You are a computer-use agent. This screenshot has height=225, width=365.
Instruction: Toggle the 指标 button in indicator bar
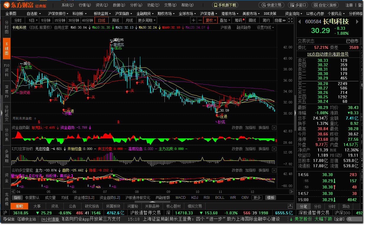(17, 198)
